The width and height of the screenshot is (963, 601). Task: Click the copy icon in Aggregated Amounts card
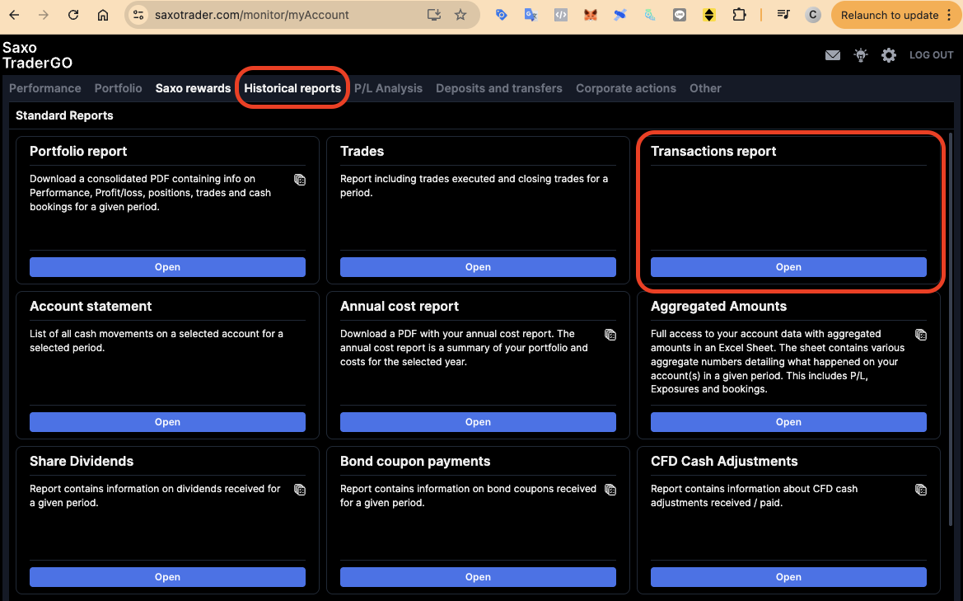[x=921, y=335]
